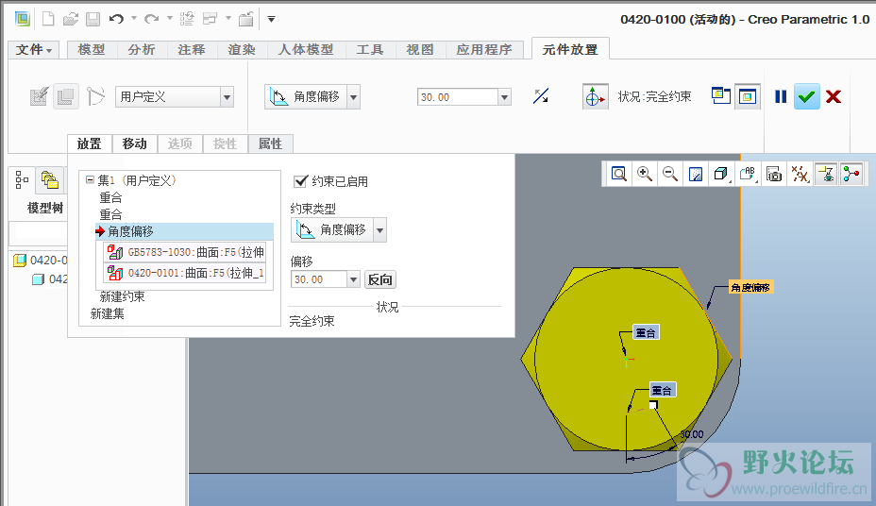This screenshot has width=876, height=506.
Task: Click the panel 偏移 value field
Action: pos(319,279)
